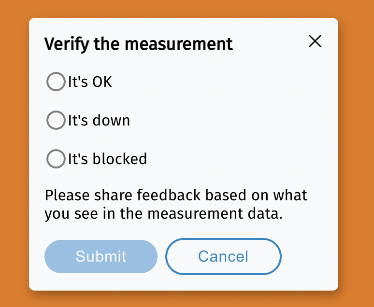Screen dimensions: 374x307
Task: Click the "Please share feedback" text line
Action: click(x=176, y=195)
